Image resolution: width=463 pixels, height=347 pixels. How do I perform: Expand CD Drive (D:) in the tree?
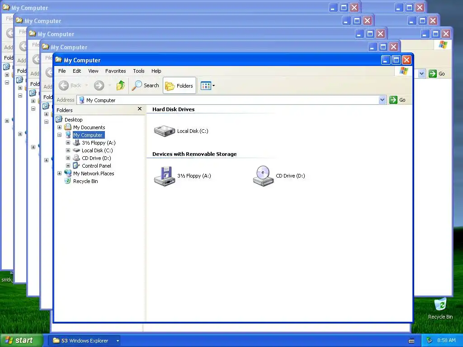(x=68, y=158)
